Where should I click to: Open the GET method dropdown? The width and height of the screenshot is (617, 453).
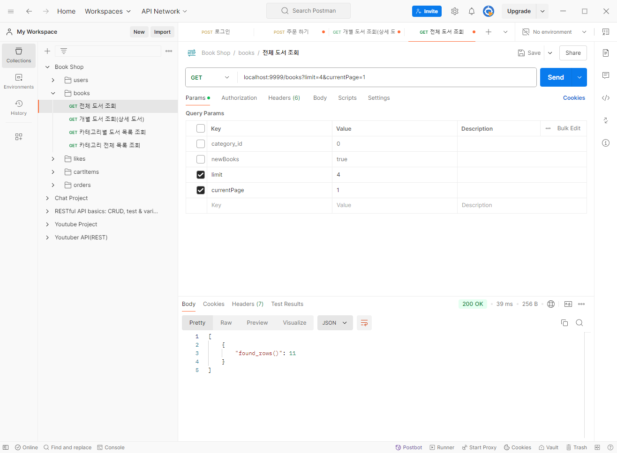(x=211, y=77)
